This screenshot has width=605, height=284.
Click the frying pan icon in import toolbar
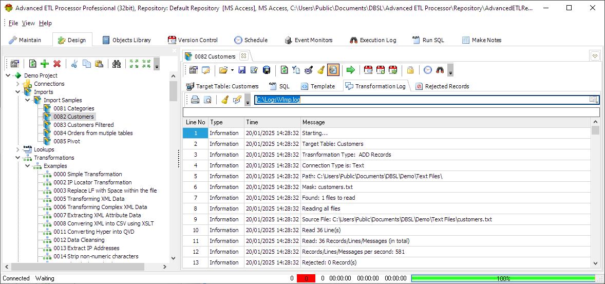[308, 70]
